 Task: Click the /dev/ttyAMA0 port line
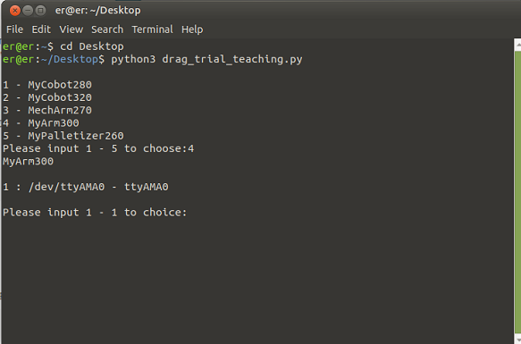86,187
